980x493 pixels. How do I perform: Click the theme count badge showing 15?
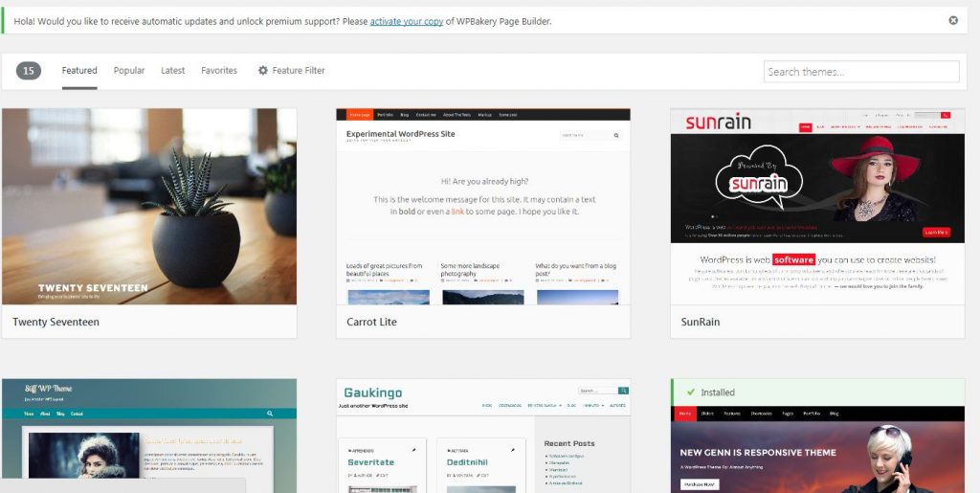[x=29, y=71]
